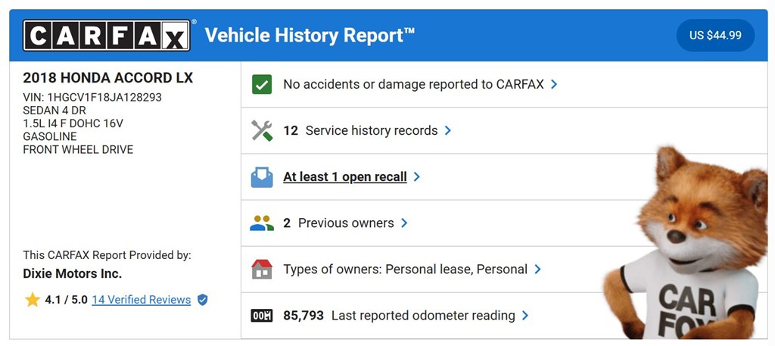Select the 12 Service history records row
This screenshot has height=346, width=775.
coord(504,130)
